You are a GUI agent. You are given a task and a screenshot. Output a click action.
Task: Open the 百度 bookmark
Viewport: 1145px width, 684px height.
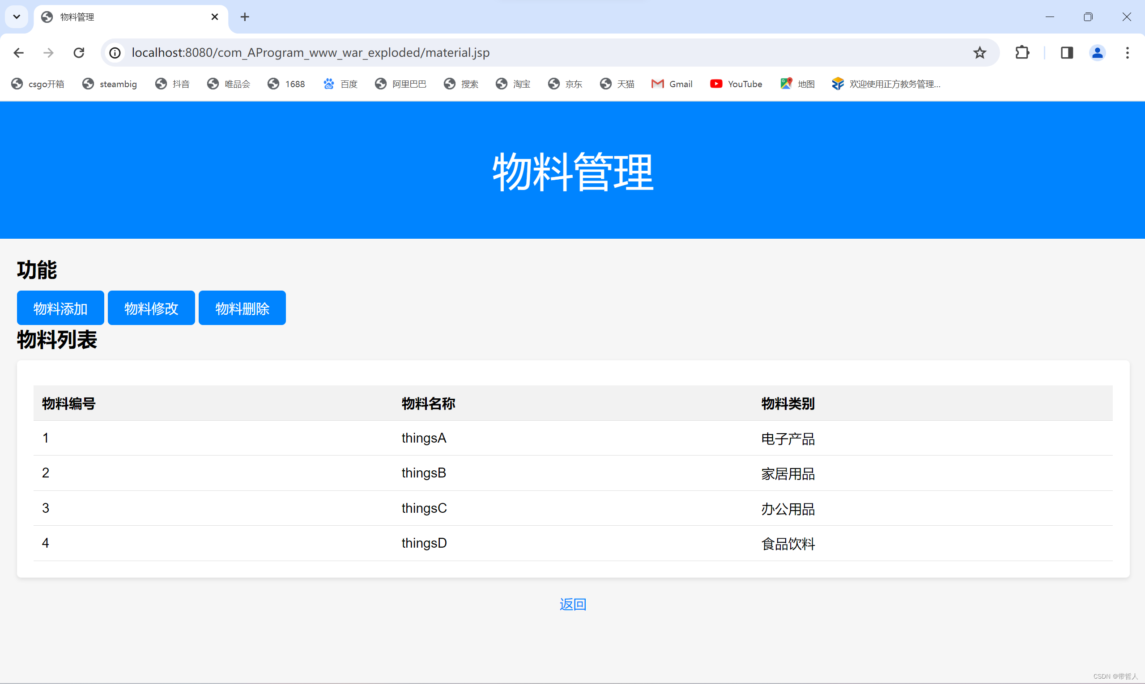[x=341, y=84]
